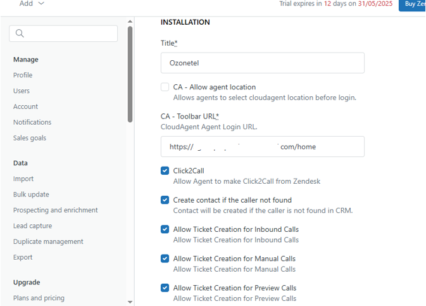Screen dimensions: 426x306
Task: Click the sidebar scroll up arrow
Action: (x=130, y=22)
